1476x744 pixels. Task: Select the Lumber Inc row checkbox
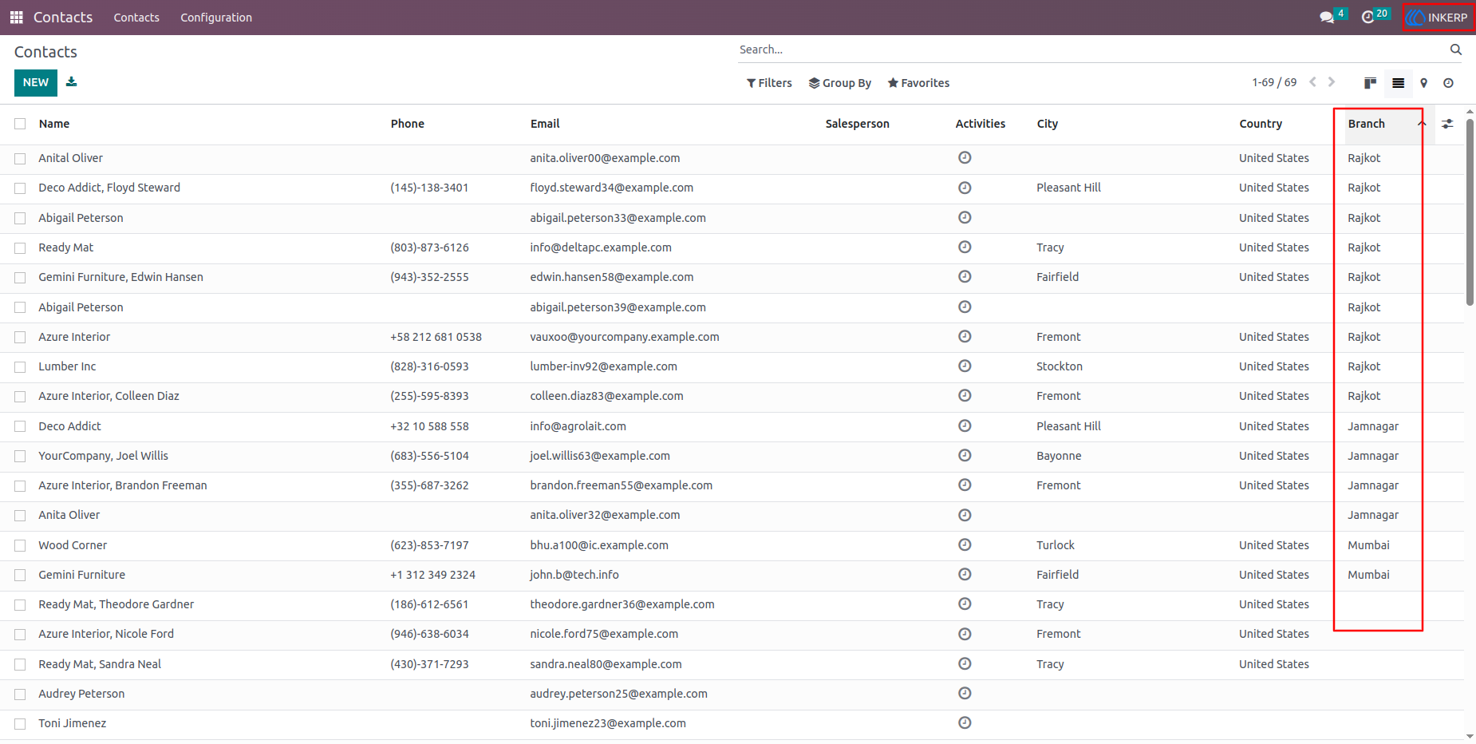[20, 367]
